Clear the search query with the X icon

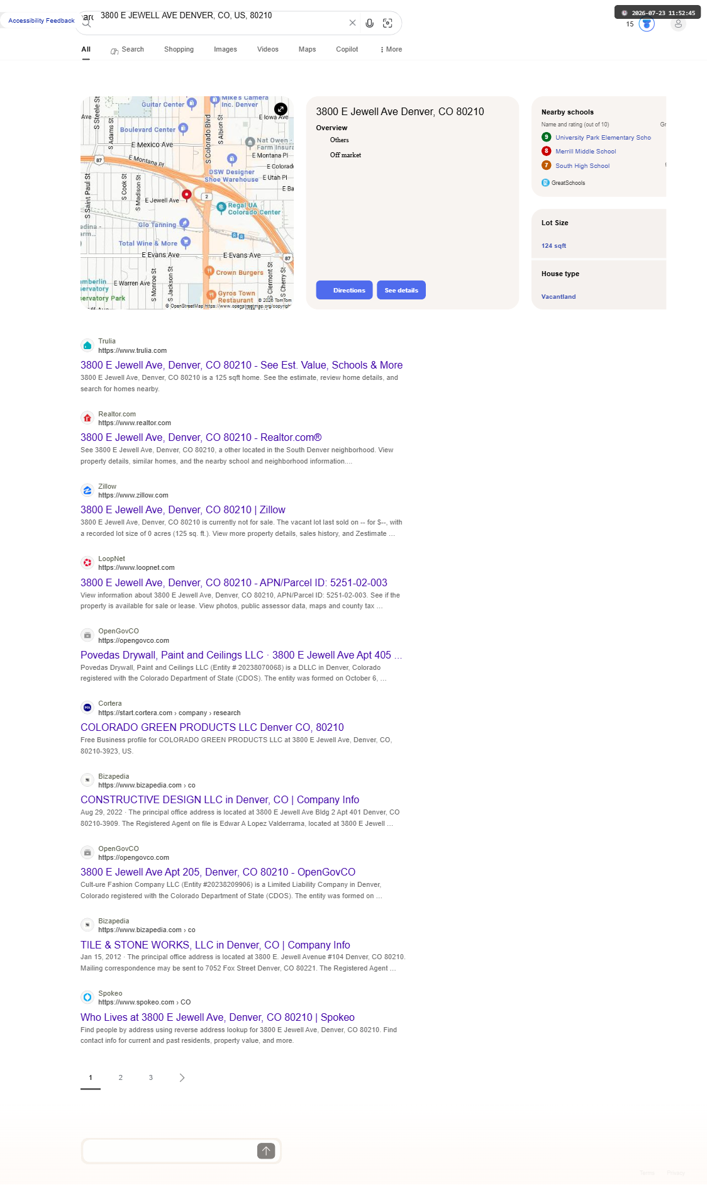pyautogui.click(x=352, y=23)
